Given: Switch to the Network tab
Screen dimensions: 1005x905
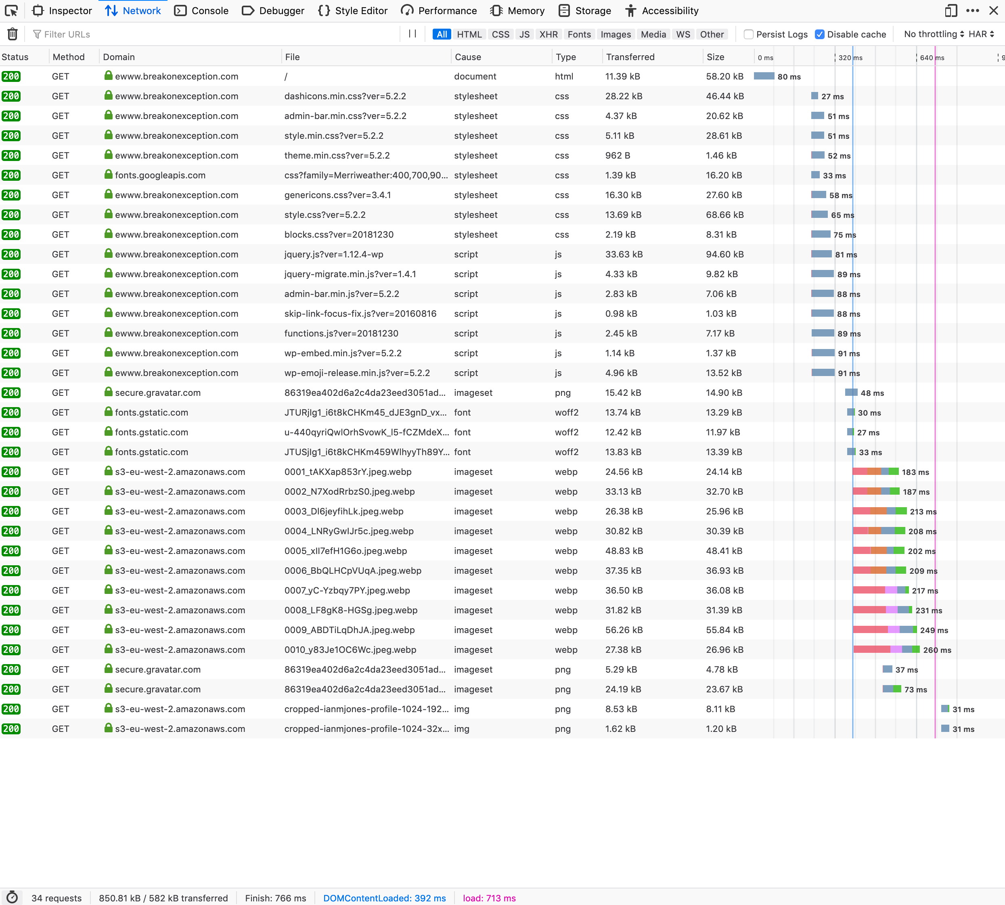Looking at the screenshot, I should [x=133, y=10].
